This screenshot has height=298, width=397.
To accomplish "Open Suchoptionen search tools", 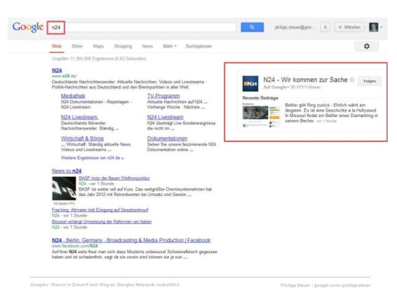I will (x=198, y=46).
